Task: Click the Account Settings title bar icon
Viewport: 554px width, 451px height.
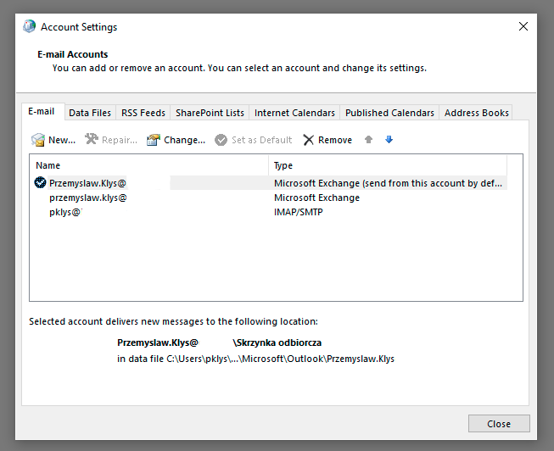Action: [x=28, y=26]
